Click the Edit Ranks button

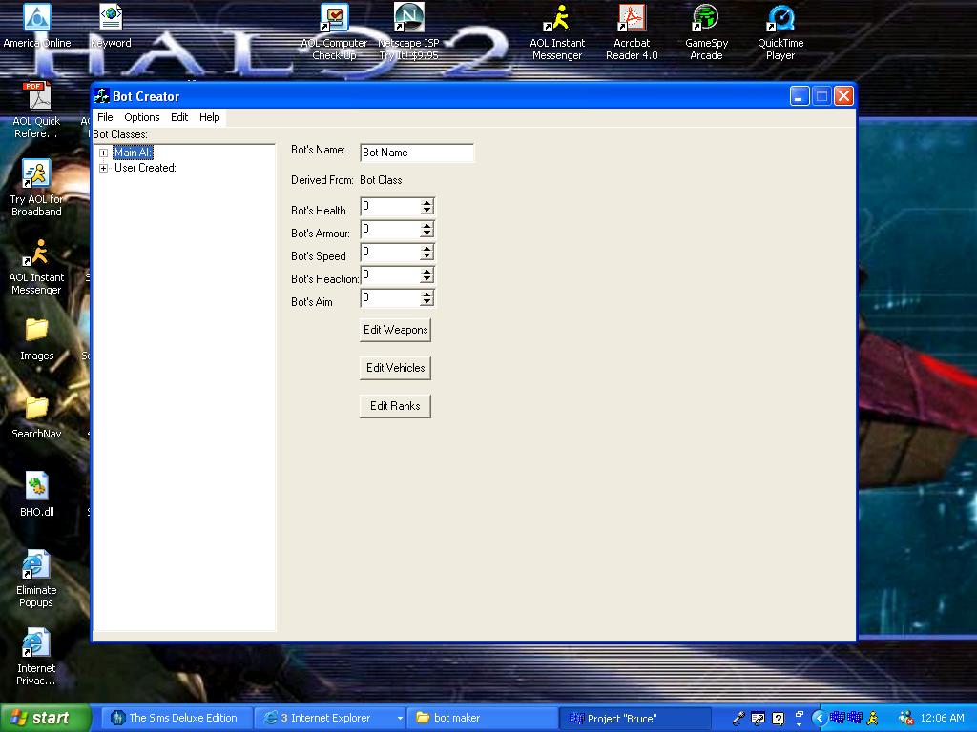tap(396, 406)
